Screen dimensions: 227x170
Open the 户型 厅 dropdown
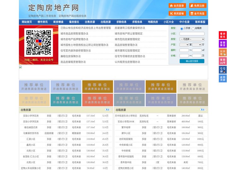click(x=197, y=45)
